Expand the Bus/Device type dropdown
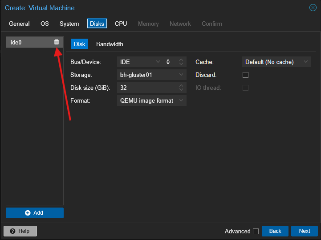Viewport: 321px width, 240px height. [x=158, y=62]
